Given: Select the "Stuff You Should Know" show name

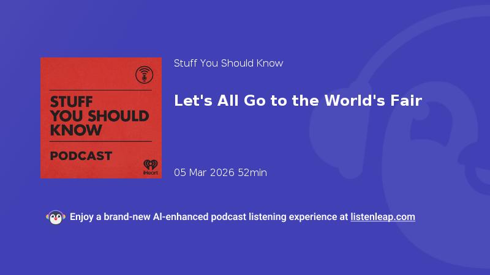Looking at the screenshot, I should 228,64.
